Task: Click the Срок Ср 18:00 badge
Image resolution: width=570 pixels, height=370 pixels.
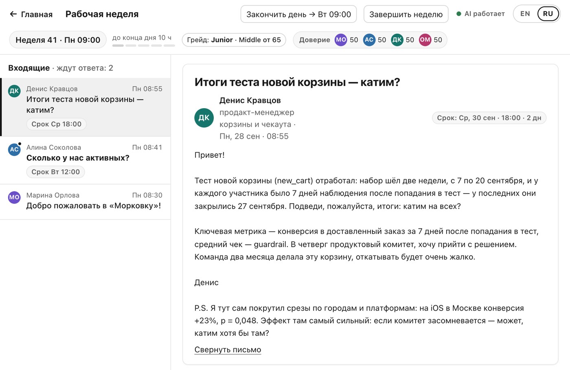Action: pyautogui.click(x=56, y=124)
